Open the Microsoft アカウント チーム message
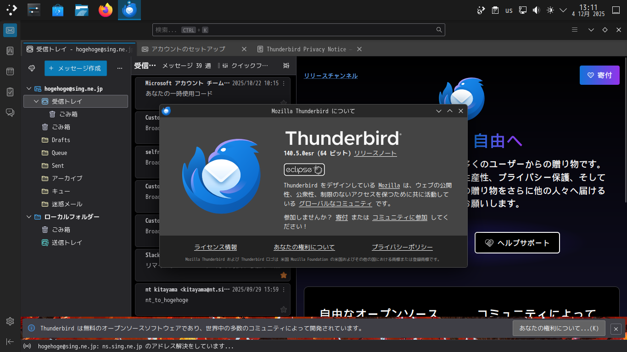627x352 pixels. [x=213, y=93]
